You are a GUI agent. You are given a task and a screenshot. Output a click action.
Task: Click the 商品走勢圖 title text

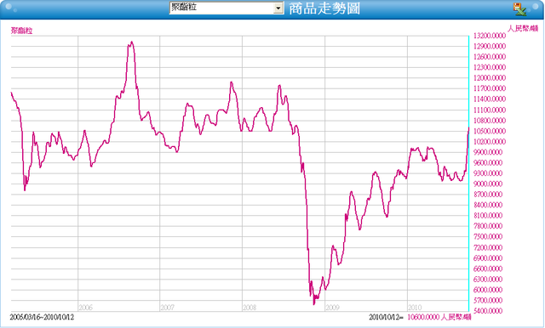pos(324,8)
